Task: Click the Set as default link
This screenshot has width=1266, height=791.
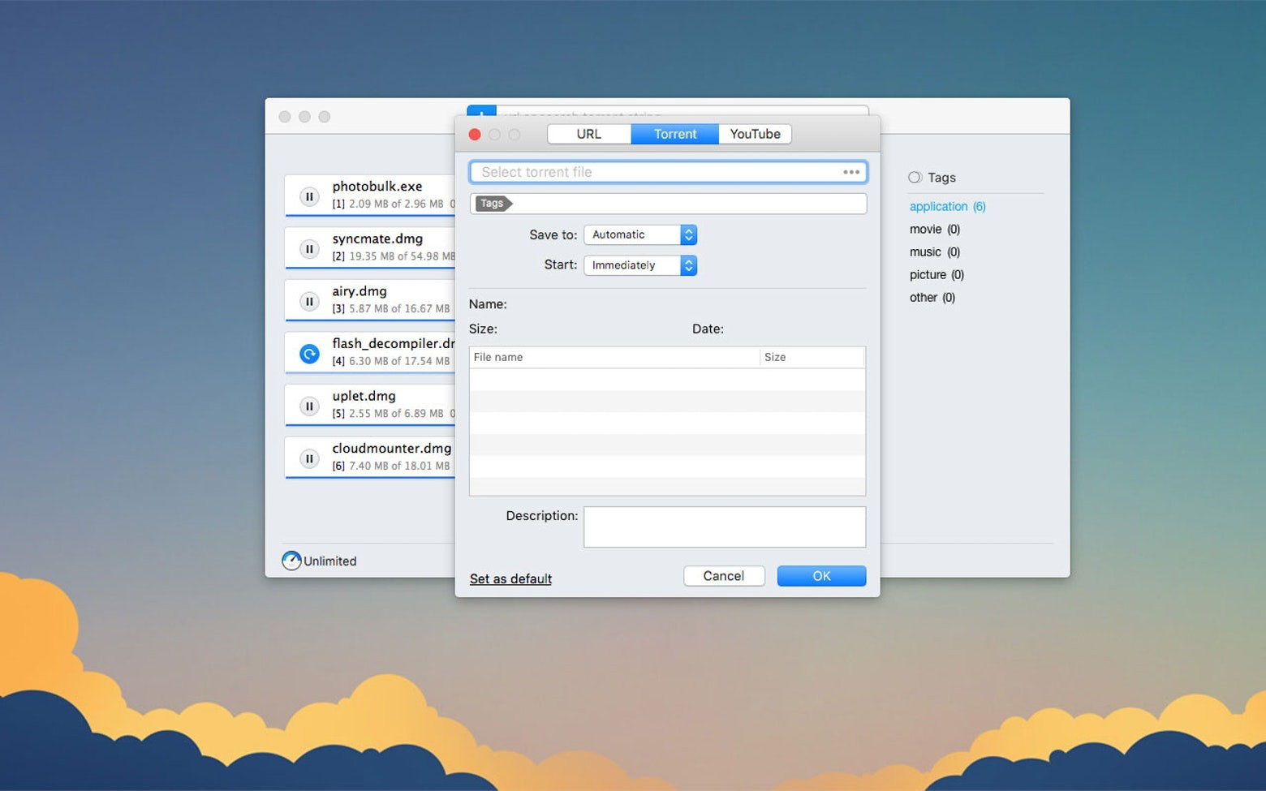Action: (510, 578)
